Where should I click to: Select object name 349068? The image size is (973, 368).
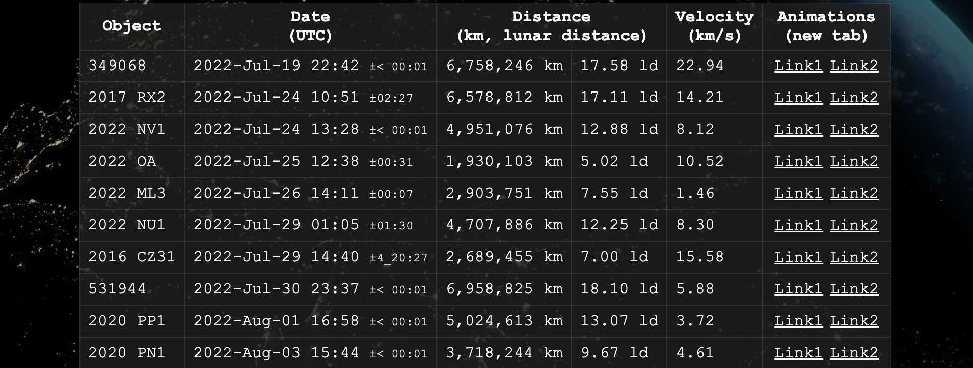tap(117, 66)
